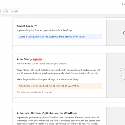The height and width of the screenshot is (125, 125).
Task: Click the Purge cache note text
Action: (x=47, y=79)
